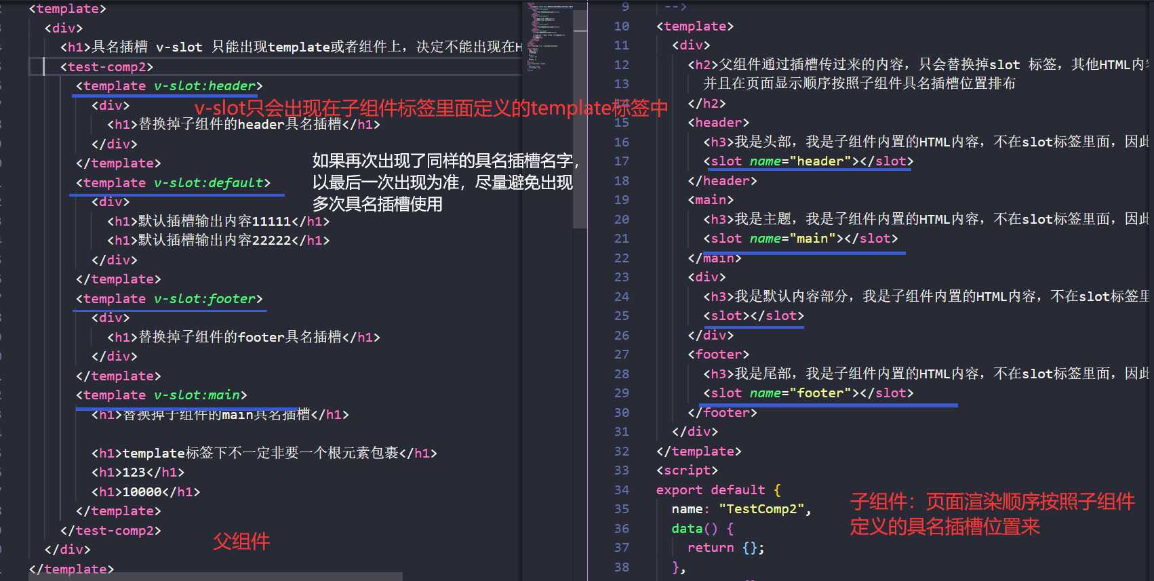Viewport: 1154px width, 581px height.
Task: Click the closing </footer> tag on line 30
Action: [722, 413]
